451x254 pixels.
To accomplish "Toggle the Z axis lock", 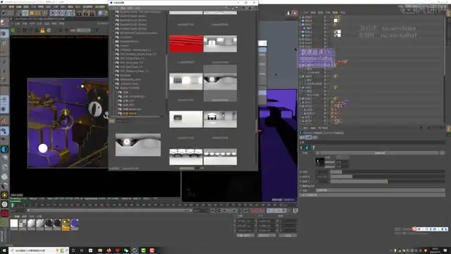I will (66, 13).
